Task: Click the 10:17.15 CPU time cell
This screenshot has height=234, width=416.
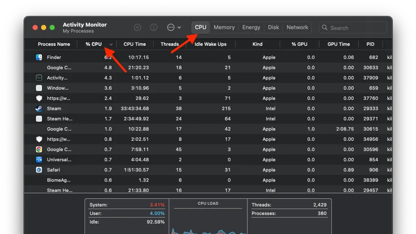Action: coord(139,57)
